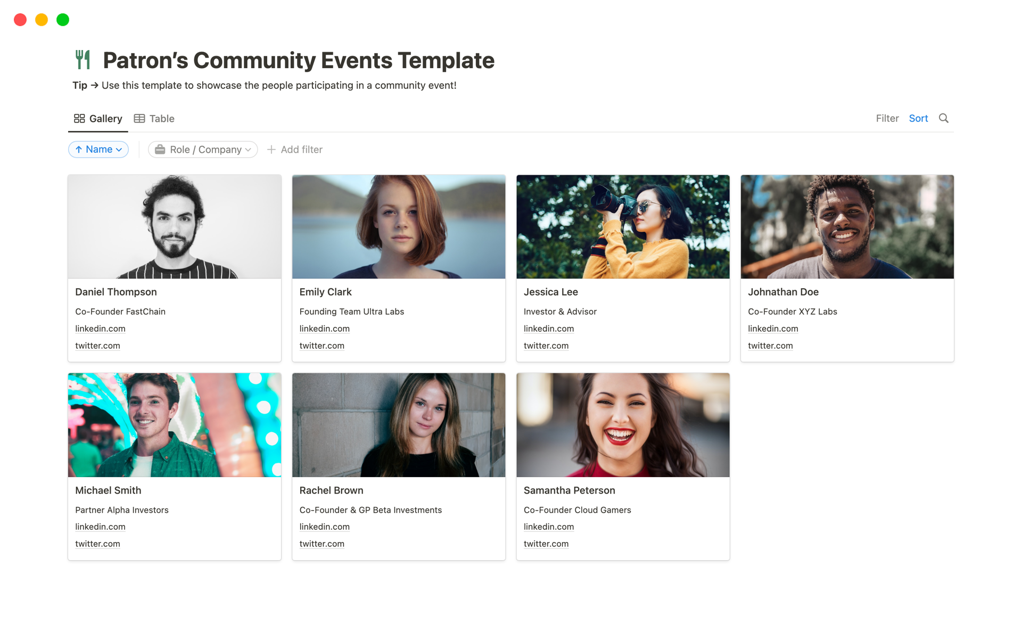
Task: Click the briefcase icon in Role filter
Action: [160, 150]
